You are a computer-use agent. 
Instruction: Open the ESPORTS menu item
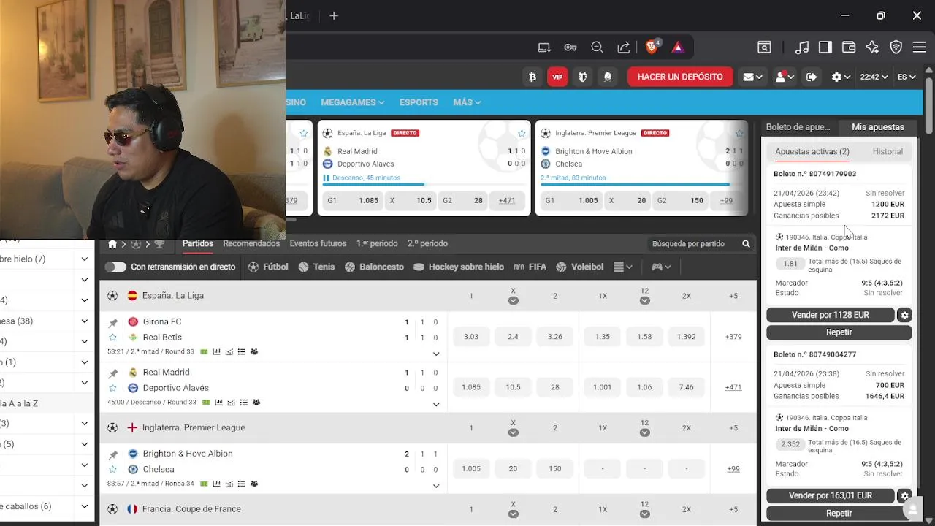coord(419,102)
